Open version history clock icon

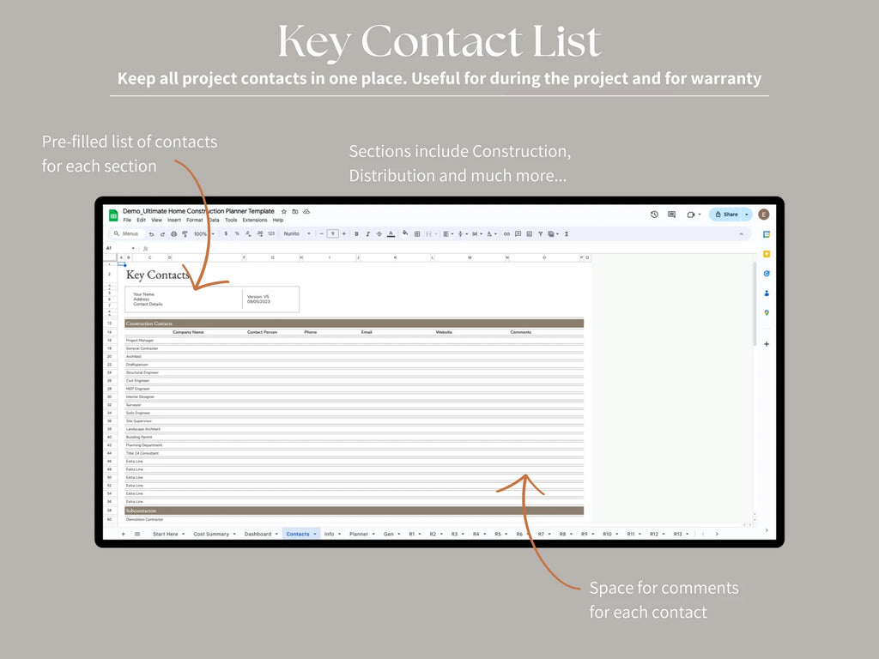(x=654, y=215)
